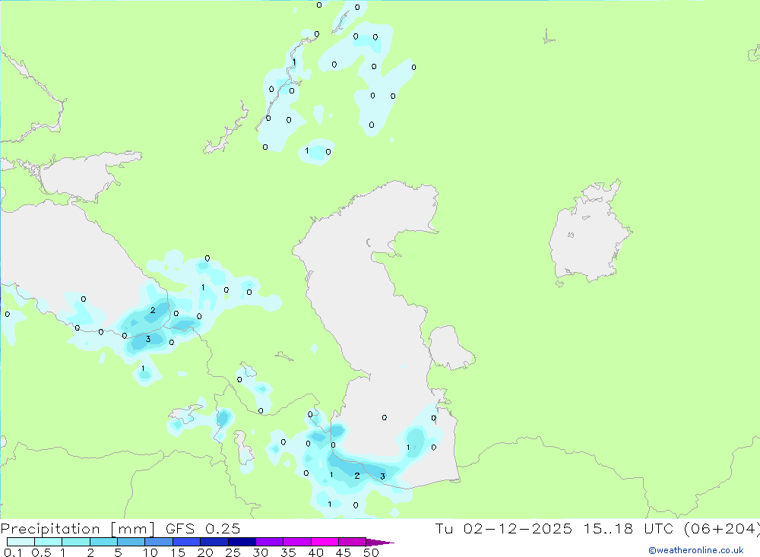
Task: Click the "20" legend scale value
Action: tap(205, 552)
